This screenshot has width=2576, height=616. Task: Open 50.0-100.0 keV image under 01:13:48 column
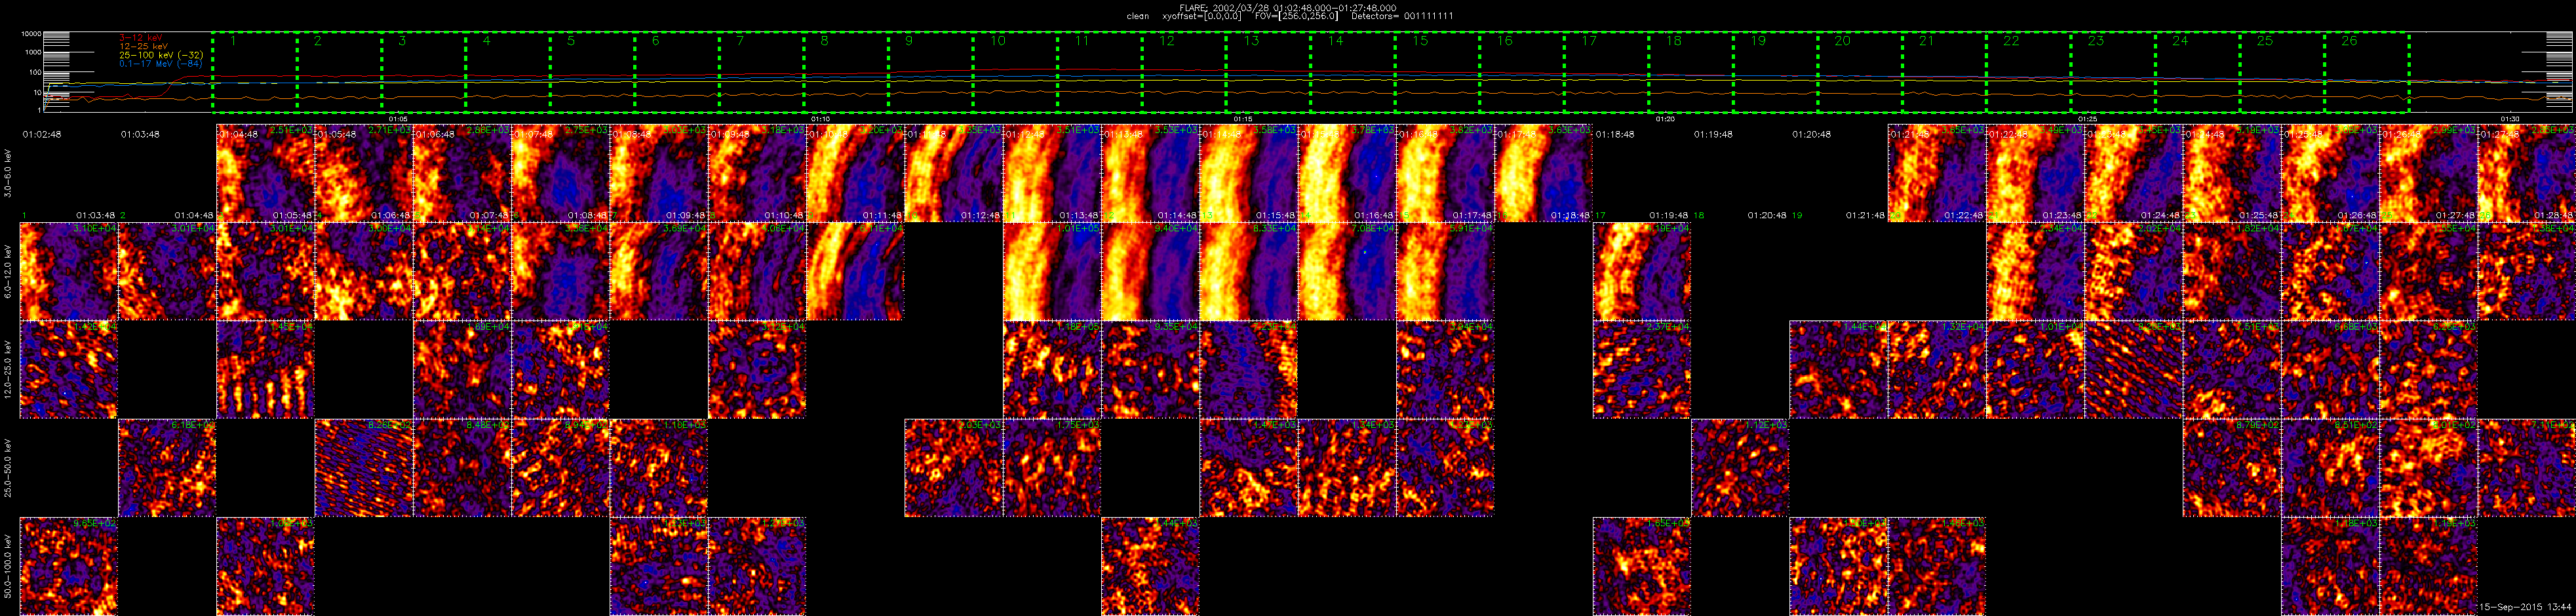pyautogui.click(x=1151, y=566)
